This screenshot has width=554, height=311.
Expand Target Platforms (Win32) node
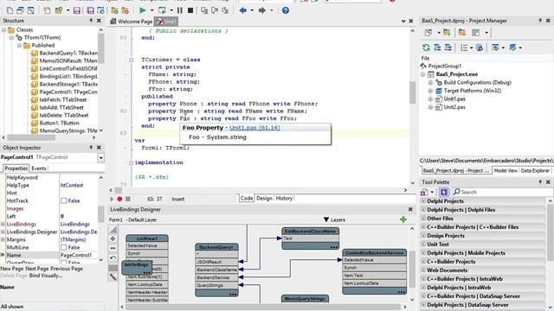click(x=430, y=91)
